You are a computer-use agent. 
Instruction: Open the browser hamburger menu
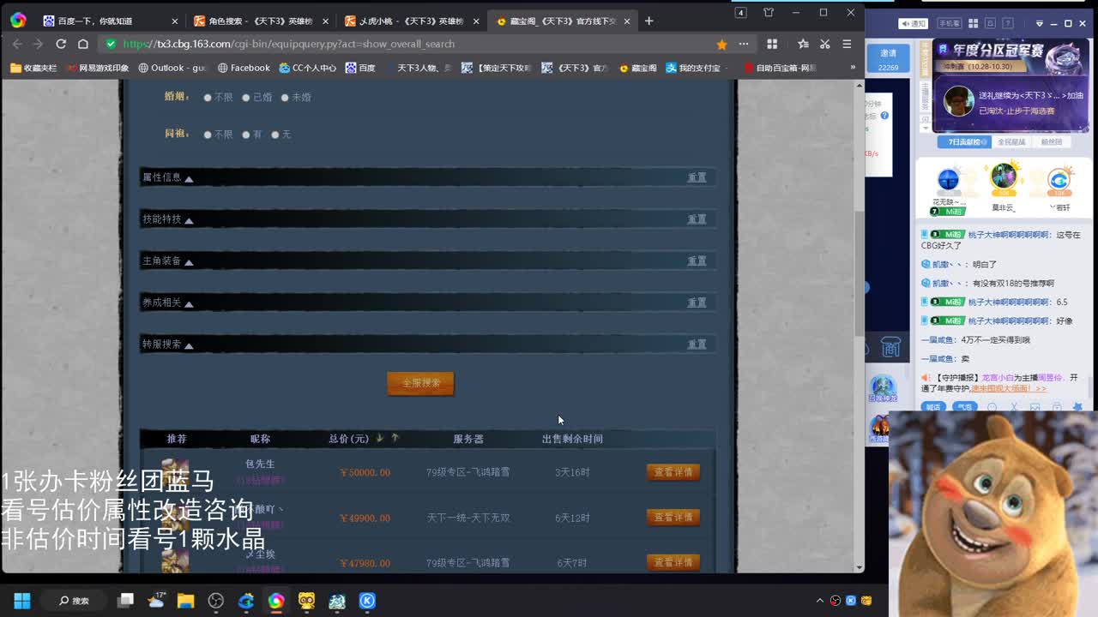[847, 44]
